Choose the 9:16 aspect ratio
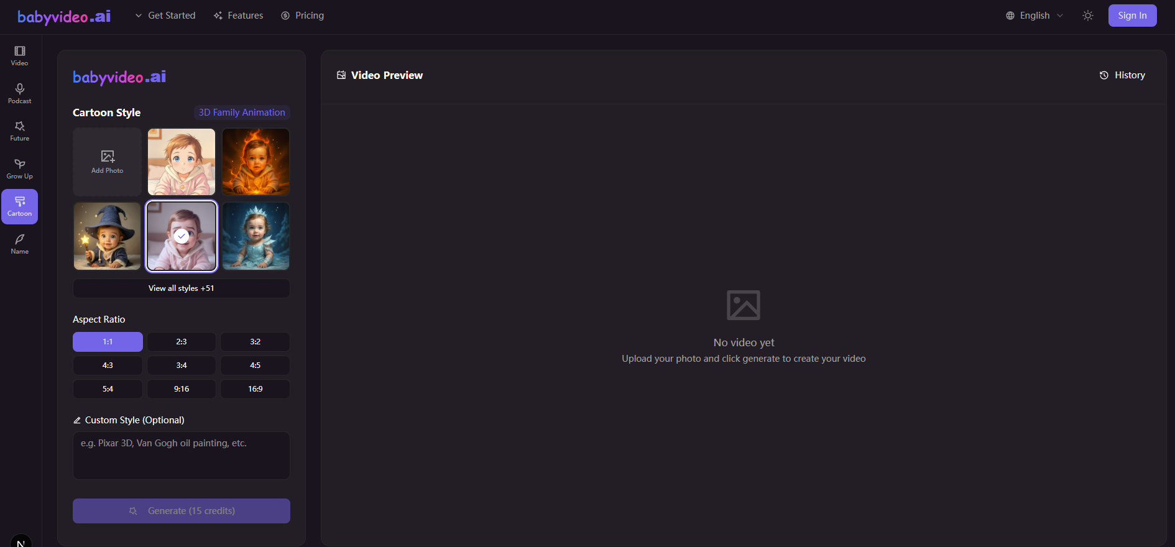This screenshot has width=1175, height=547. pyautogui.click(x=182, y=389)
